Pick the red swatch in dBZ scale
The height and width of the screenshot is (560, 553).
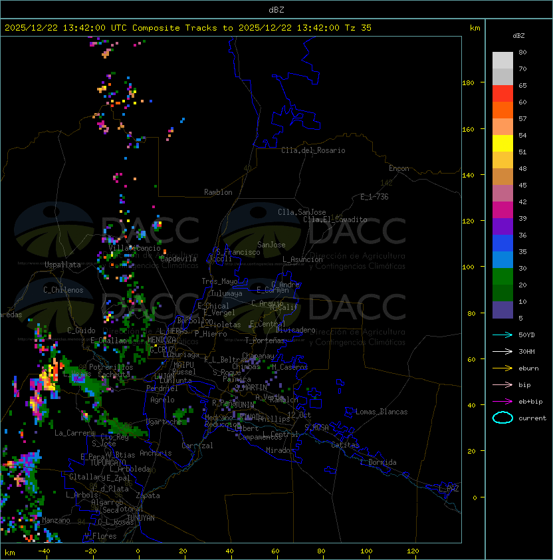tap(502, 93)
